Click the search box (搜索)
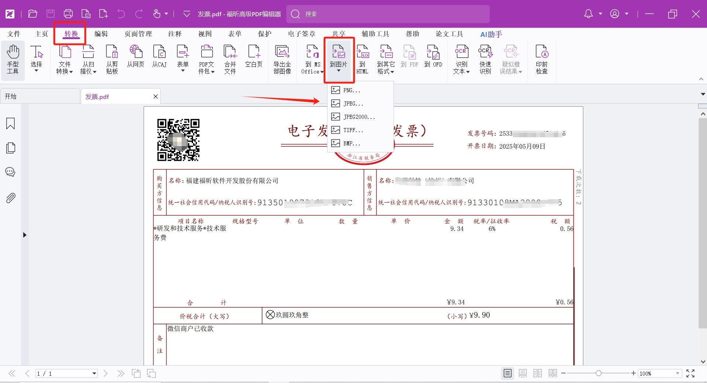The image size is (707, 383). [388, 14]
